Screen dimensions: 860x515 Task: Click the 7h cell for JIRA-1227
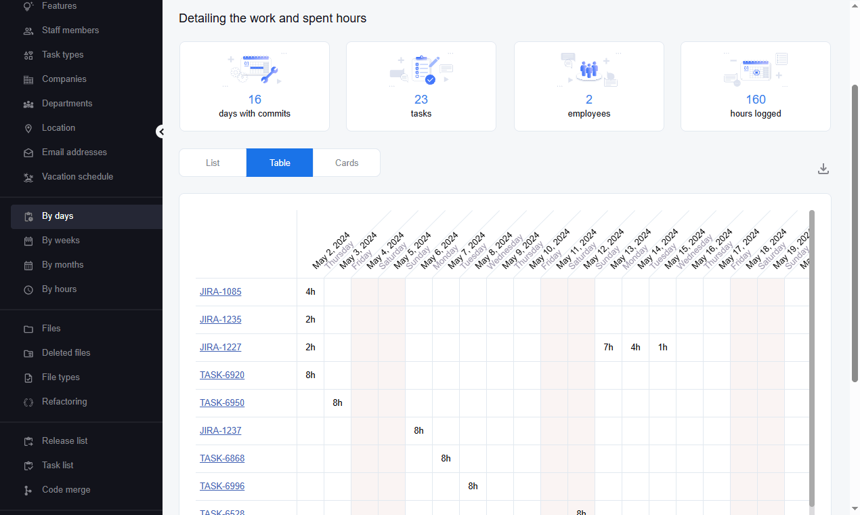(608, 348)
